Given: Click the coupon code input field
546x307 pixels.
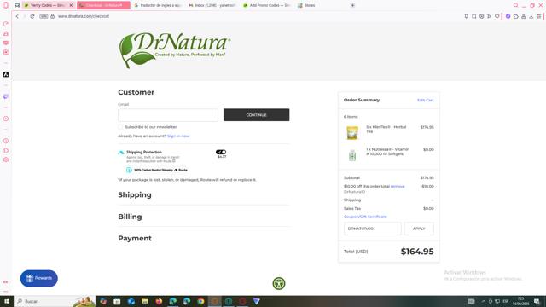Looking at the screenshot, I should (x=372, y=229).
